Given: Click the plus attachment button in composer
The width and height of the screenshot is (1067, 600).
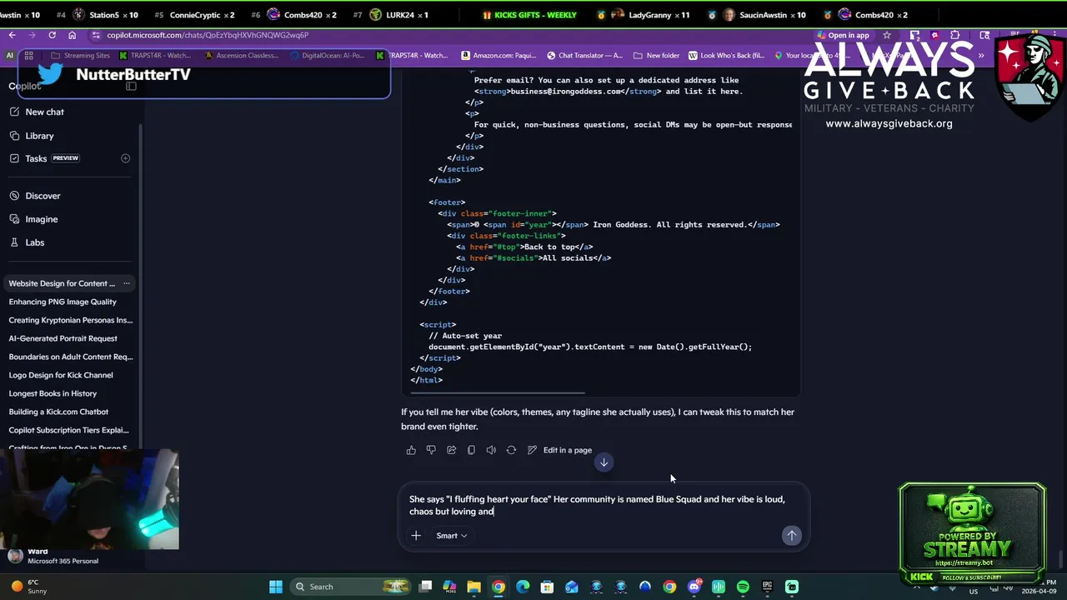Looking at the screenshot, I should [x=416, y=535].
